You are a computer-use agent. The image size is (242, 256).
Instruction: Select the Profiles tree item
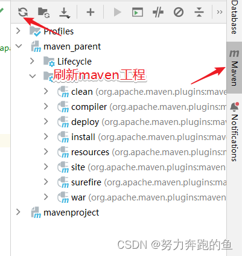click(59, 31)
